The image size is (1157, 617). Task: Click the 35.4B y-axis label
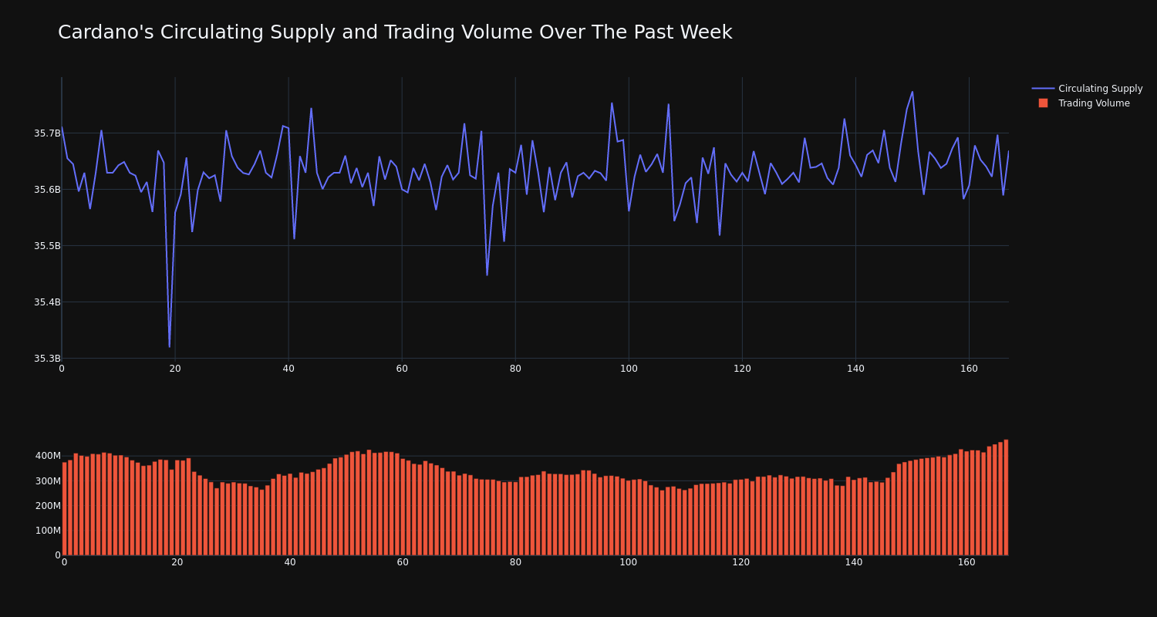tap(47, 302)
